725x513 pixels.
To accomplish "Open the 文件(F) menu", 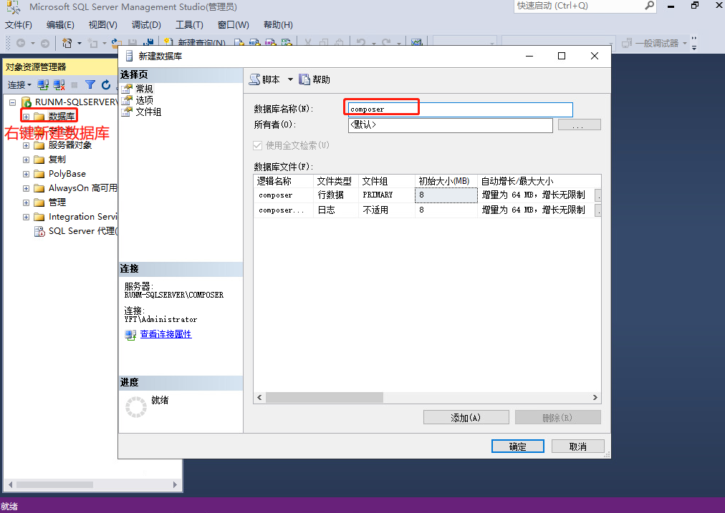I will [x=19, y=25].
